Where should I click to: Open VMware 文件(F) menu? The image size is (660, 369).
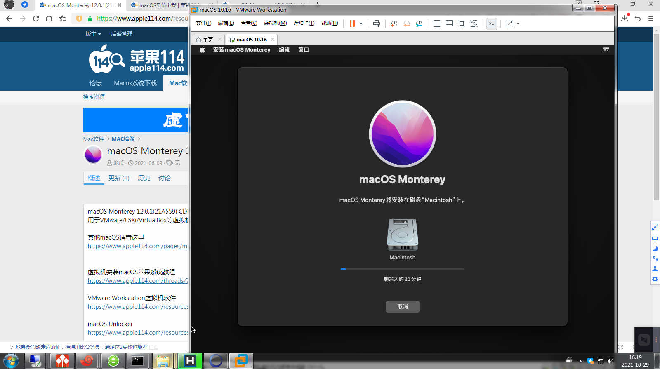click(203, 23)
